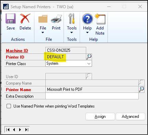Click the disabled Company Name field
This screenshot has height=135, width=148.
pos(92,83)
